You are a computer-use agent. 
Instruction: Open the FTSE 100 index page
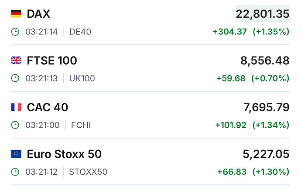pos(52,60)
